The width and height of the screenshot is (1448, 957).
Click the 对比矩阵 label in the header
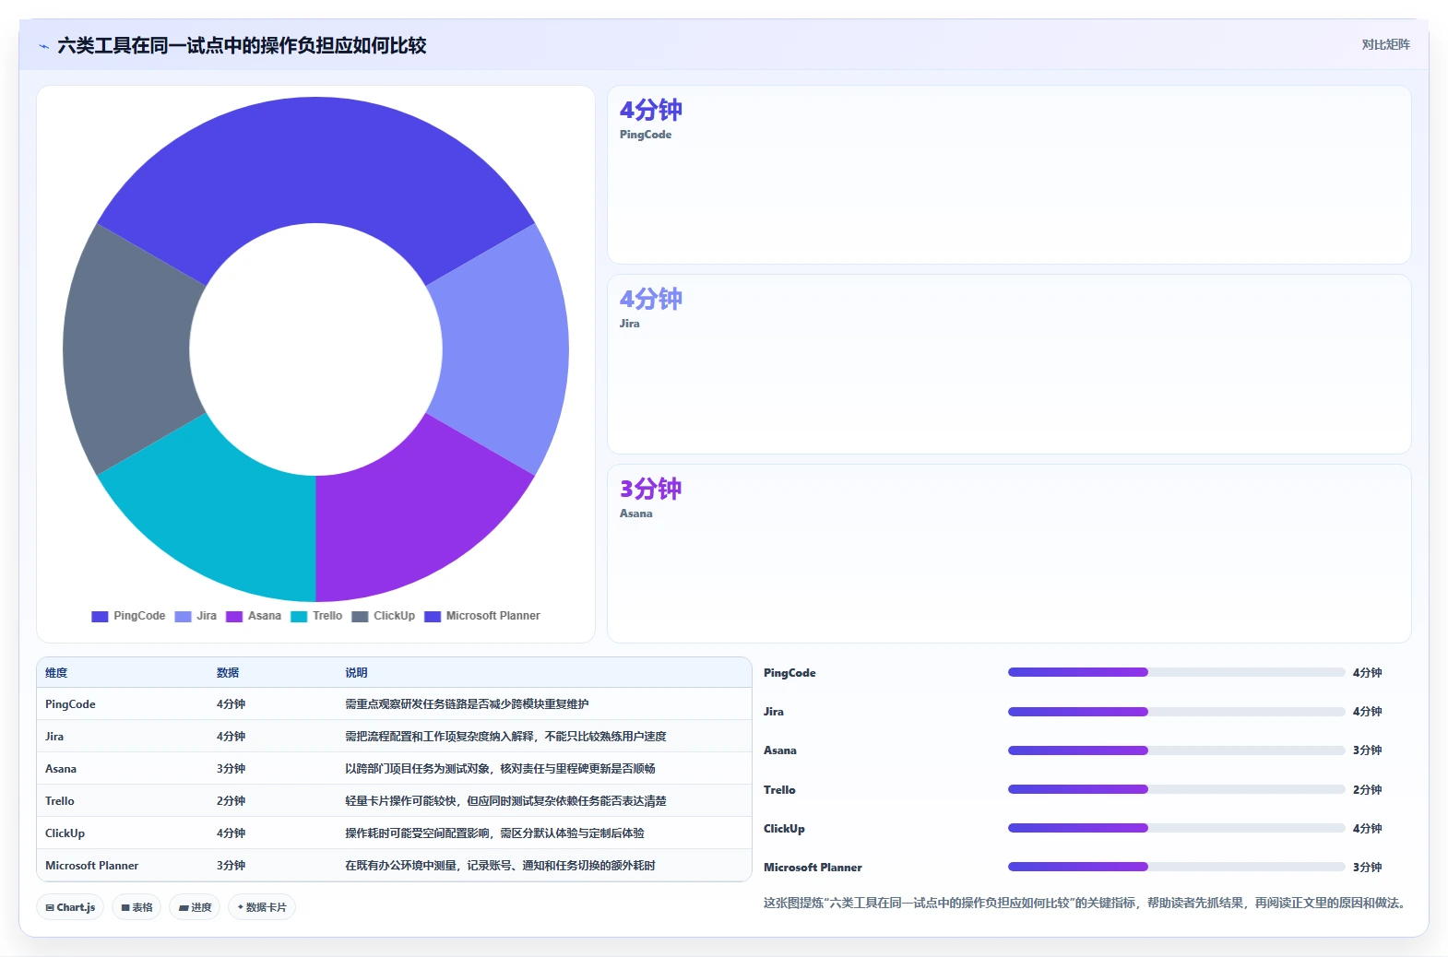1385,44
